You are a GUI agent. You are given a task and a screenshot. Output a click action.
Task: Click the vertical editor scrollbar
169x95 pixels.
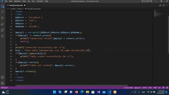coord(168,35)
